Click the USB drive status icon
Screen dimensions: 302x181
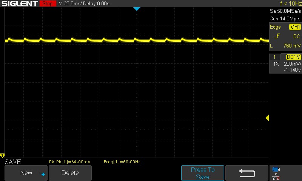point(276,169)
